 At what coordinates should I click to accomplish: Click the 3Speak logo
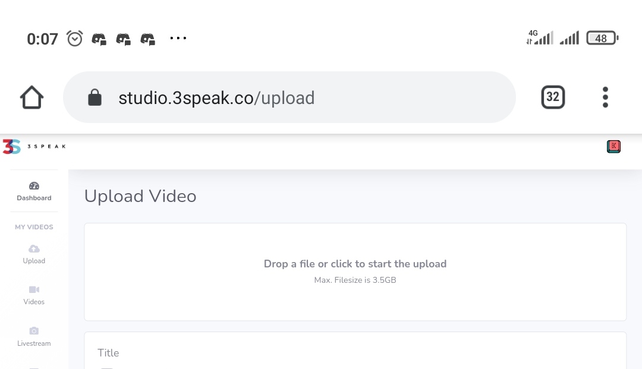(34, 146)
